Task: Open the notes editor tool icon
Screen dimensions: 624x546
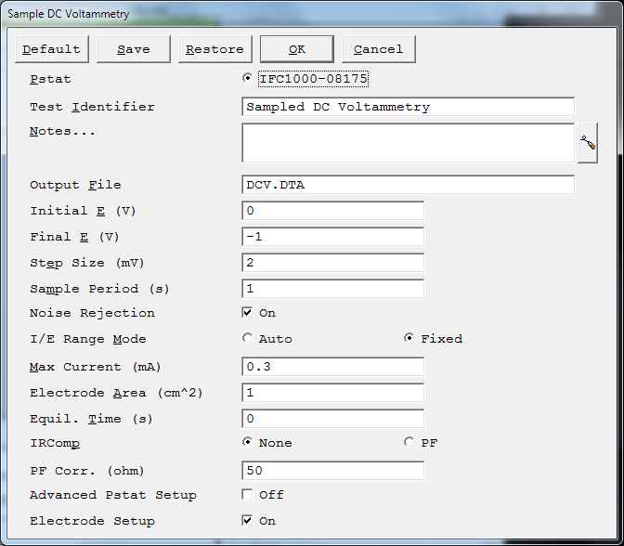Action: pos(588,143)
